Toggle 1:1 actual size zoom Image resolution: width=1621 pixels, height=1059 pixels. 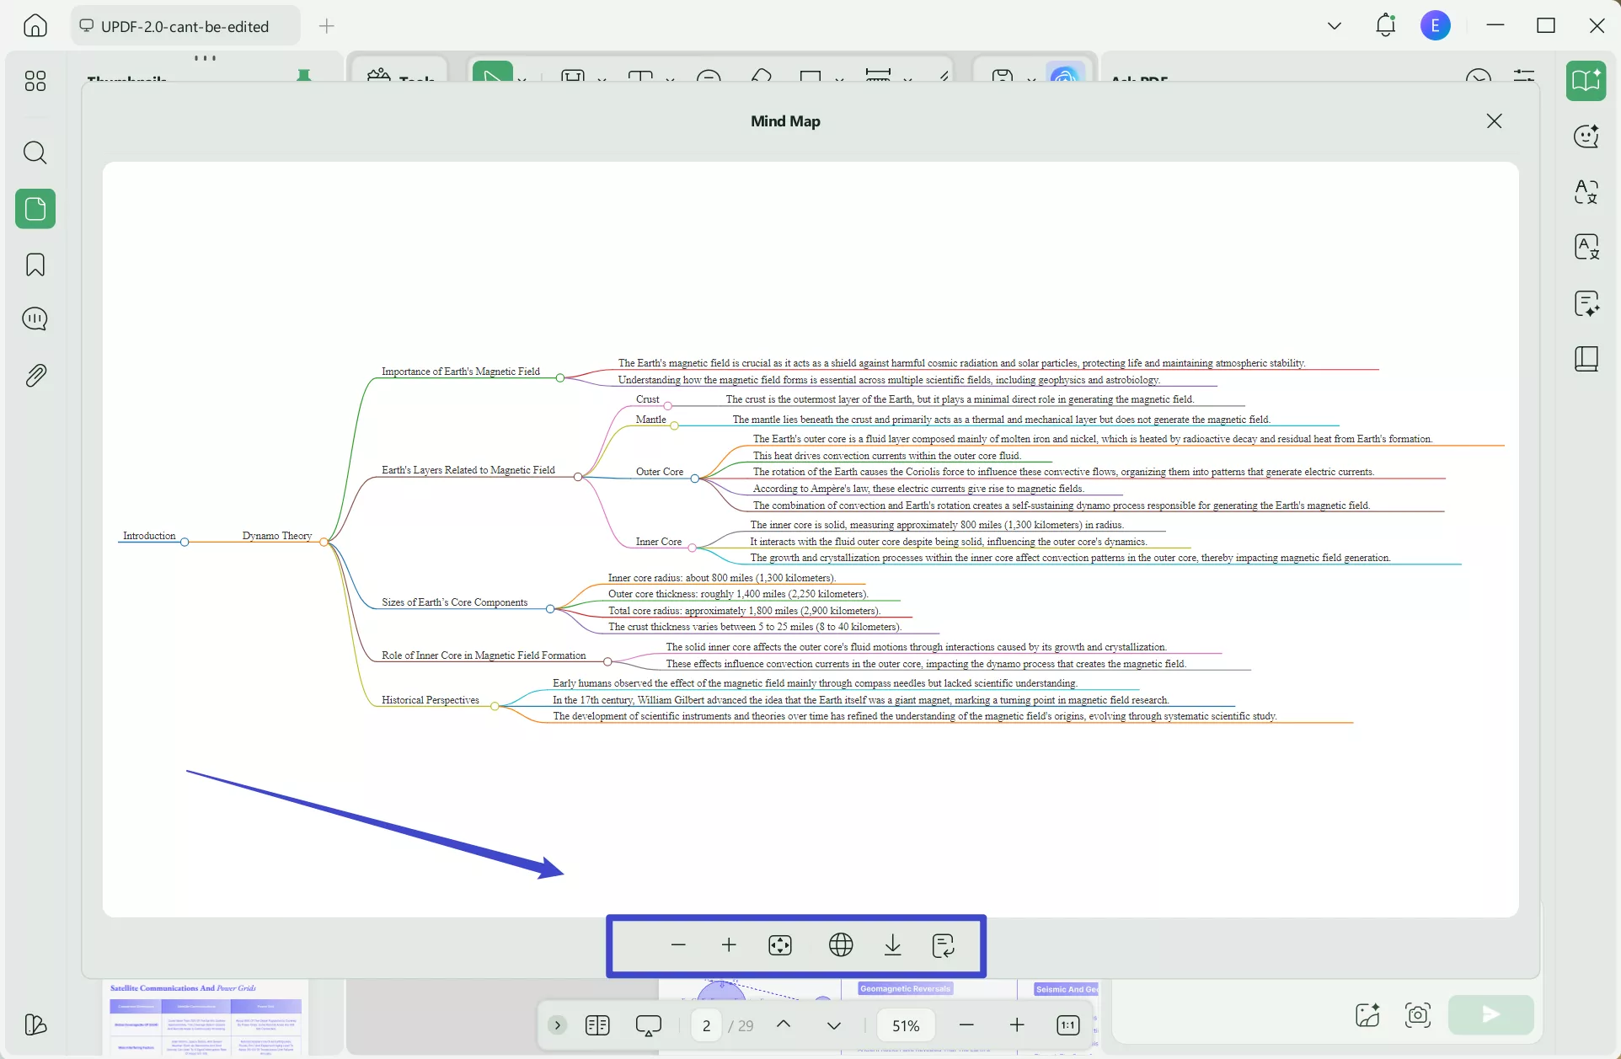[1067, 1025]
